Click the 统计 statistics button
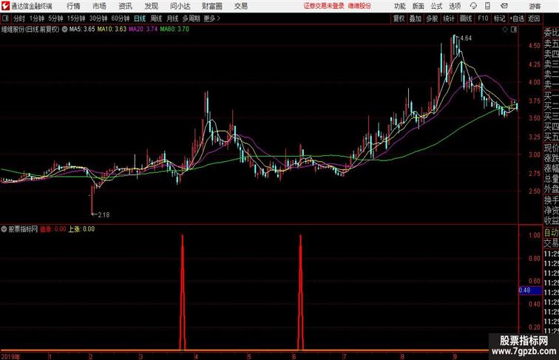This screenshot has height=360, width=559. 449,18
